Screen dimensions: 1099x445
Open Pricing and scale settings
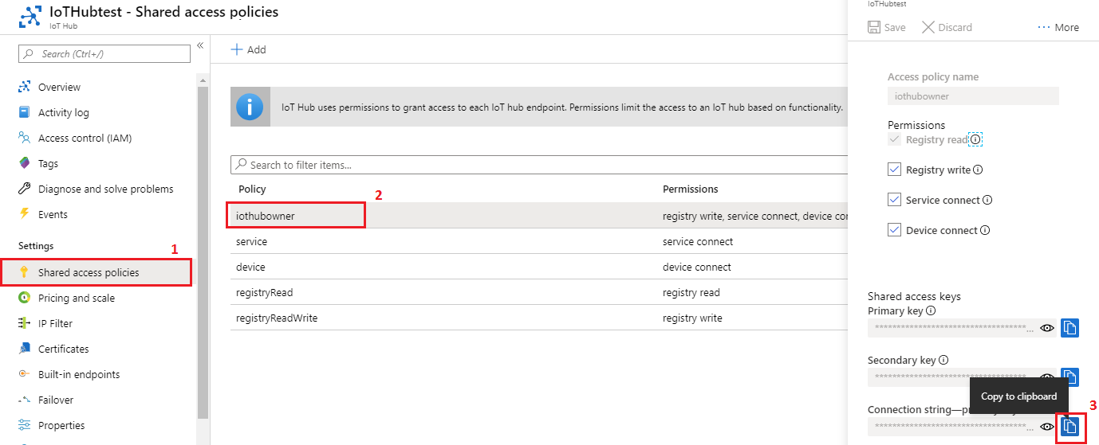click(77, 298)
